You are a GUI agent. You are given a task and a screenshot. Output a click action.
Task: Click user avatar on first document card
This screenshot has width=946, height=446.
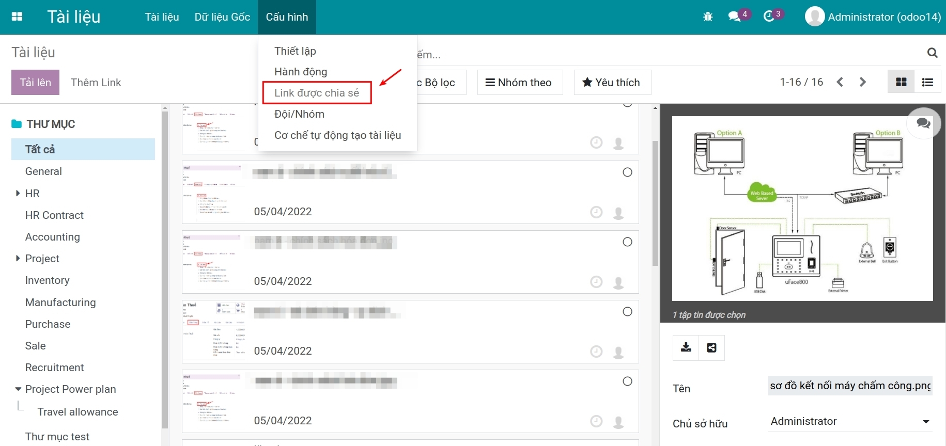[x=618, y=143]
